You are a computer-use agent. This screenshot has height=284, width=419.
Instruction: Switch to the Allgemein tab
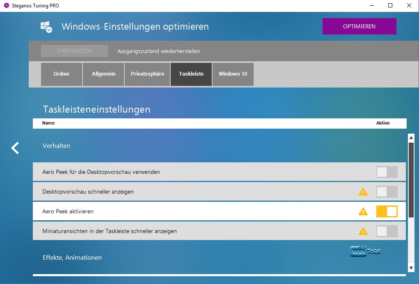[x=103, y=74]
